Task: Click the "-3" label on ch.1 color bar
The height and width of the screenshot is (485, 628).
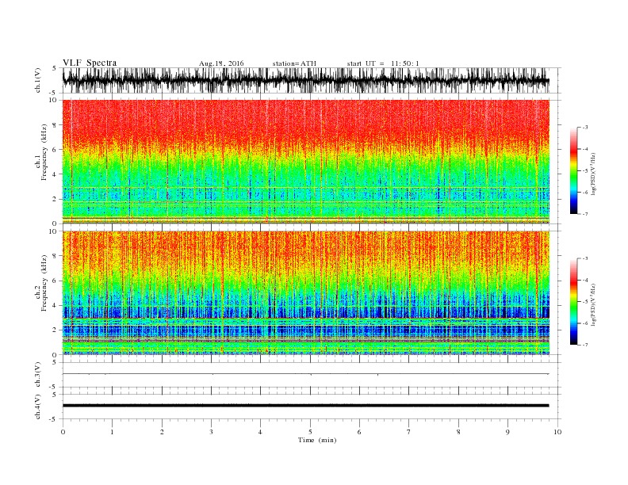Action: click(x=584, y=128)
